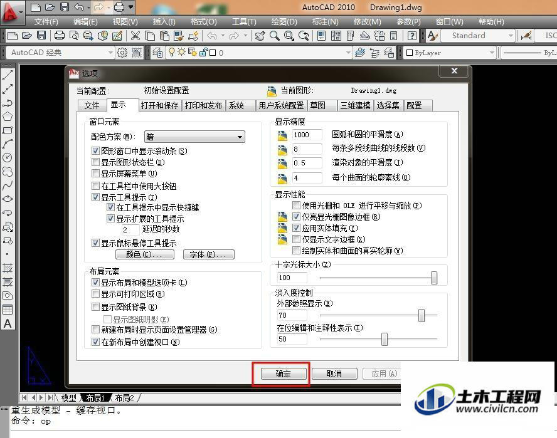Viewport: 557px width, 438px height.
Task: Toggle 应用实体填充 checkbox
Action: (296, 228)
